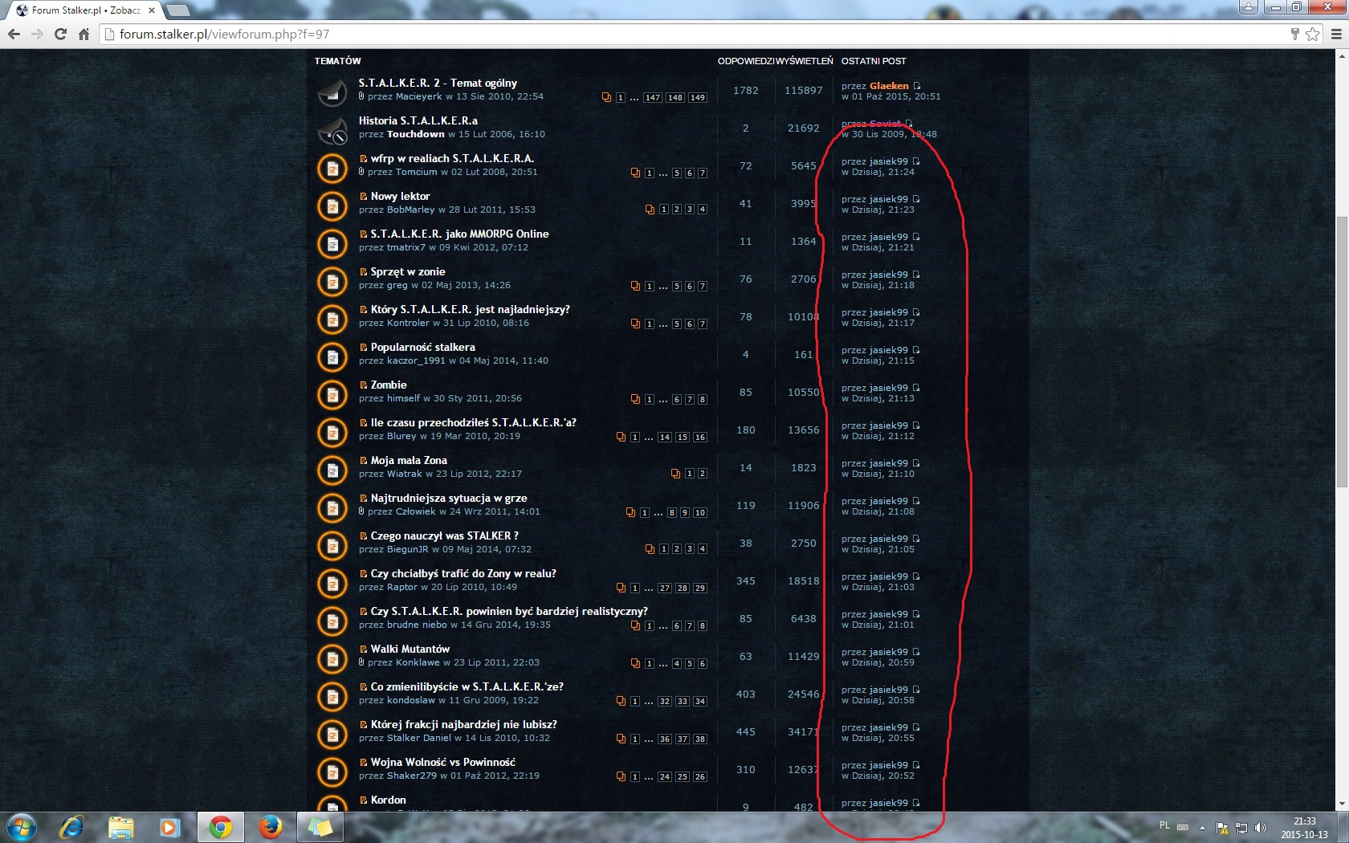Go to page 29 of Czy chciałbyś trafić do Zony
Viewport: 1349px width, 843px height.
click(699, 588)
